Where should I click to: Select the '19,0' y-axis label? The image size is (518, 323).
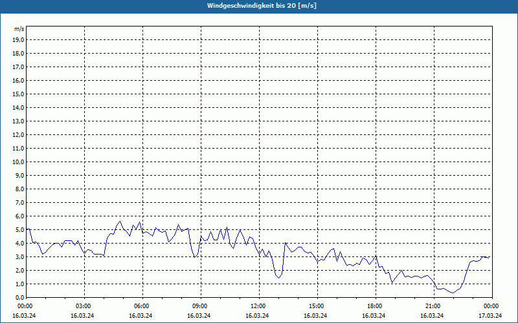pos(18,40)
